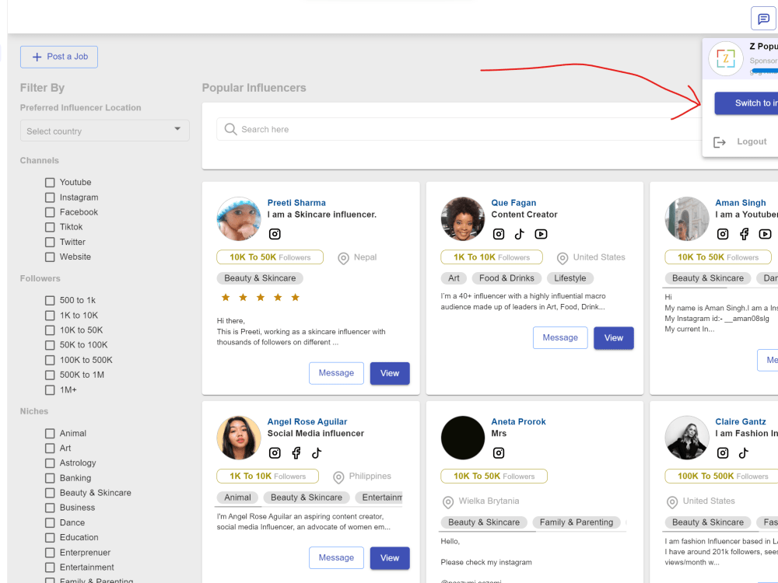Check the Dance niche filter
Image resolution: width=778 pixels, height=583 pixels.
(x=50, y=522)
